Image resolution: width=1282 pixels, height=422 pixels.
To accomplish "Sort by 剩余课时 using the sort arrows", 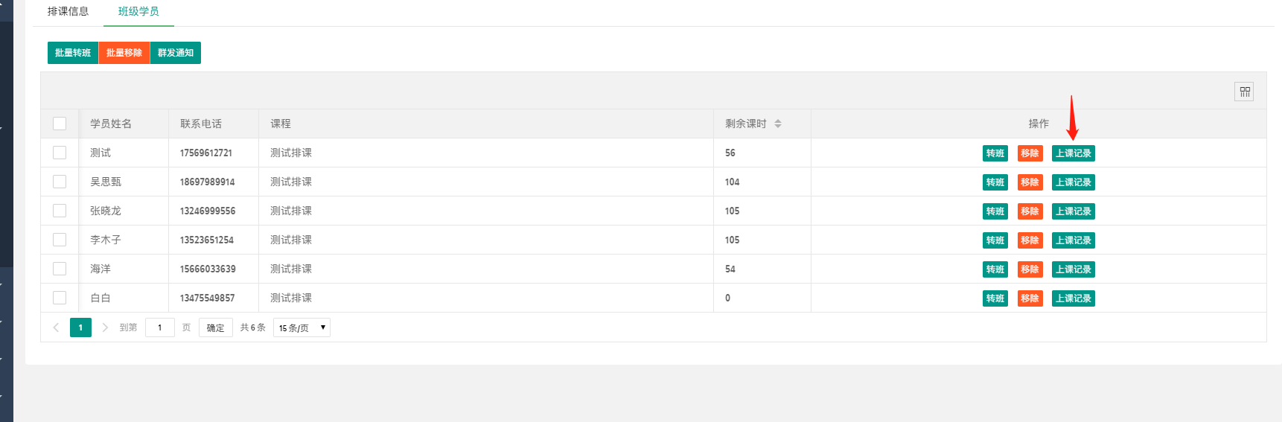I will pyautogui.click(x=778, y=124).
